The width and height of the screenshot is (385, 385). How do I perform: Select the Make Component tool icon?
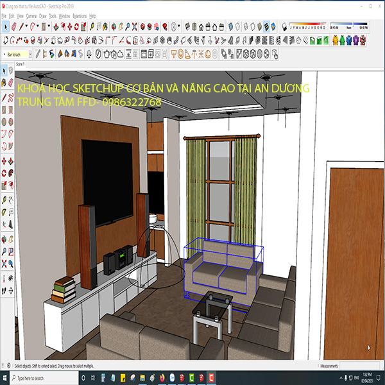11,71
